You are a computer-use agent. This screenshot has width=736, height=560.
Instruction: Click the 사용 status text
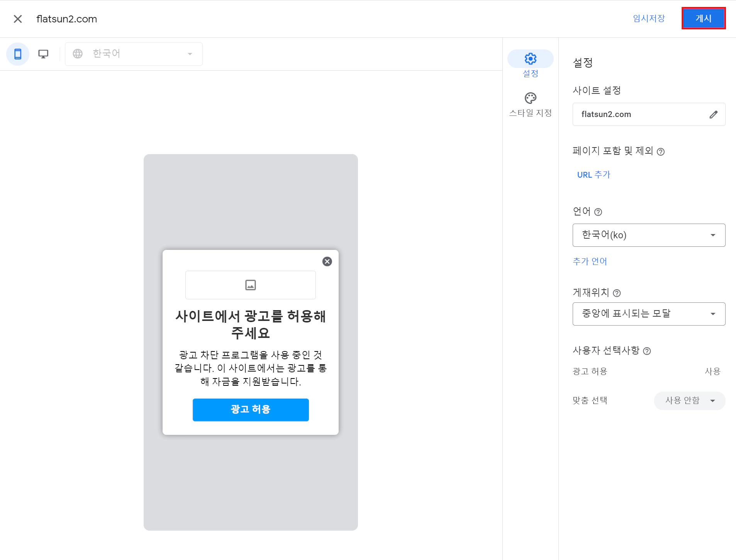[712, 372]
